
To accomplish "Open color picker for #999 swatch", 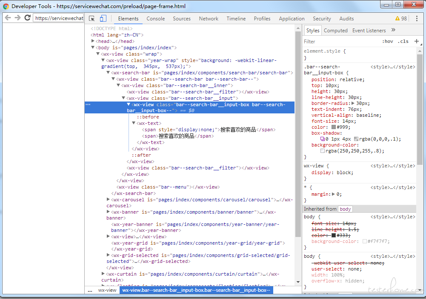I will click(334, 127).
